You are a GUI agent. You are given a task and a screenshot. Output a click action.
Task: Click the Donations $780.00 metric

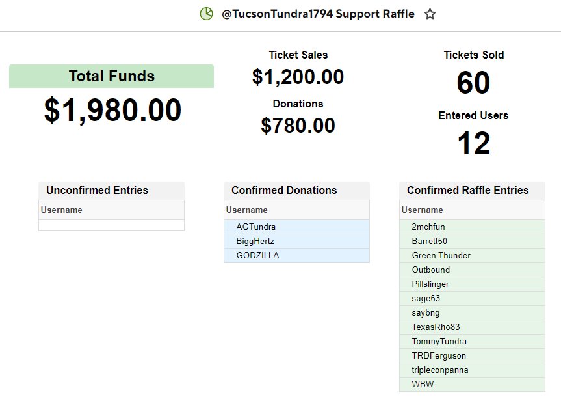(298, 126)
